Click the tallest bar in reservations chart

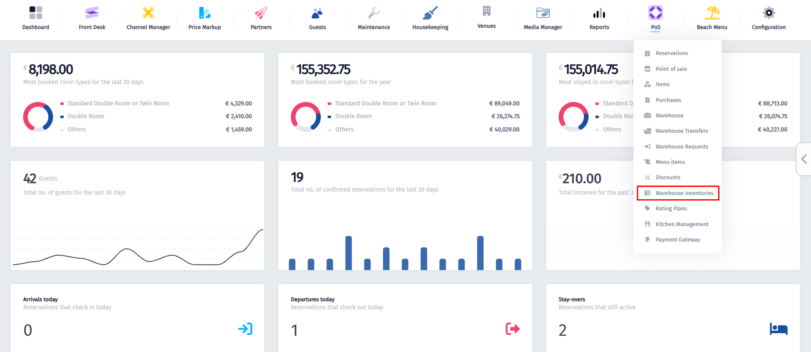[349, 253]
